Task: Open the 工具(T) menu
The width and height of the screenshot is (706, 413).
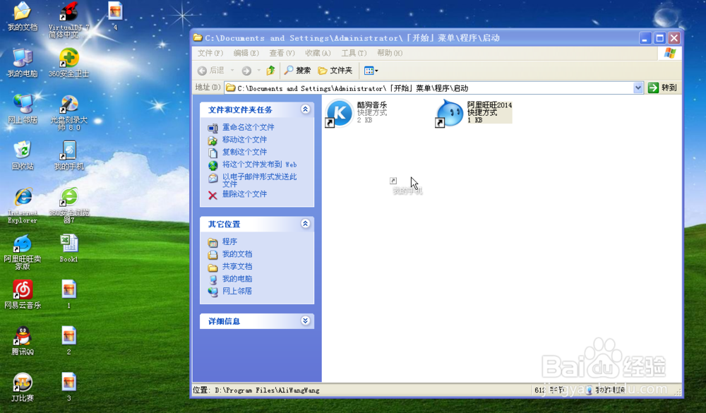Action: (354, 53)
